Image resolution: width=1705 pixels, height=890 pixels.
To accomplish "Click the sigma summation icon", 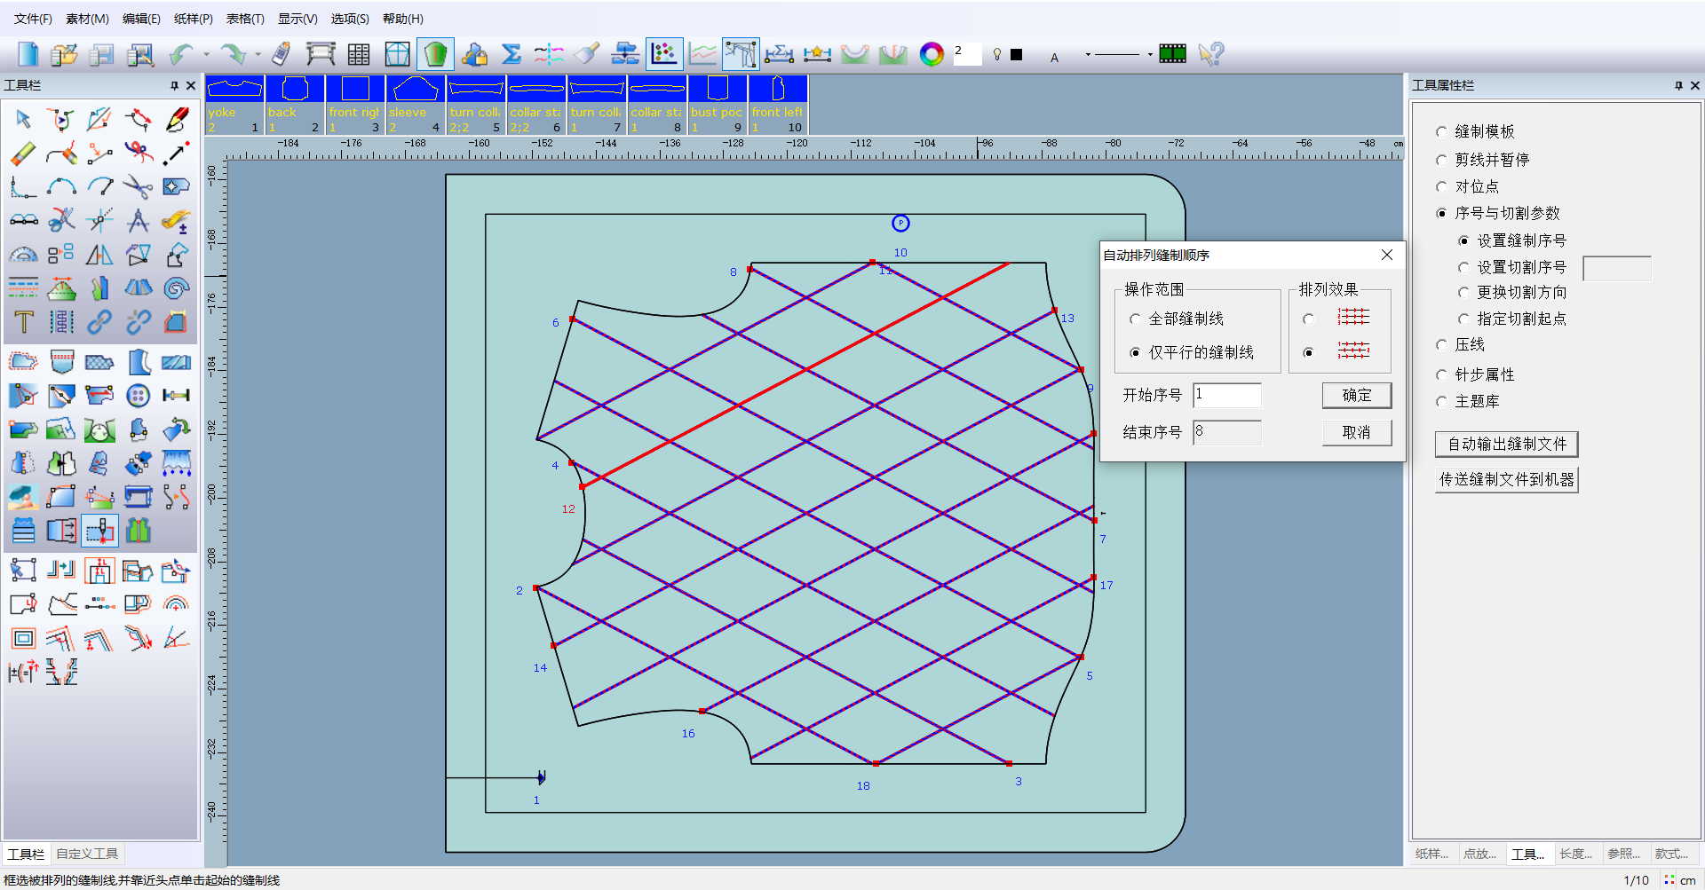I will click(511, 54).
